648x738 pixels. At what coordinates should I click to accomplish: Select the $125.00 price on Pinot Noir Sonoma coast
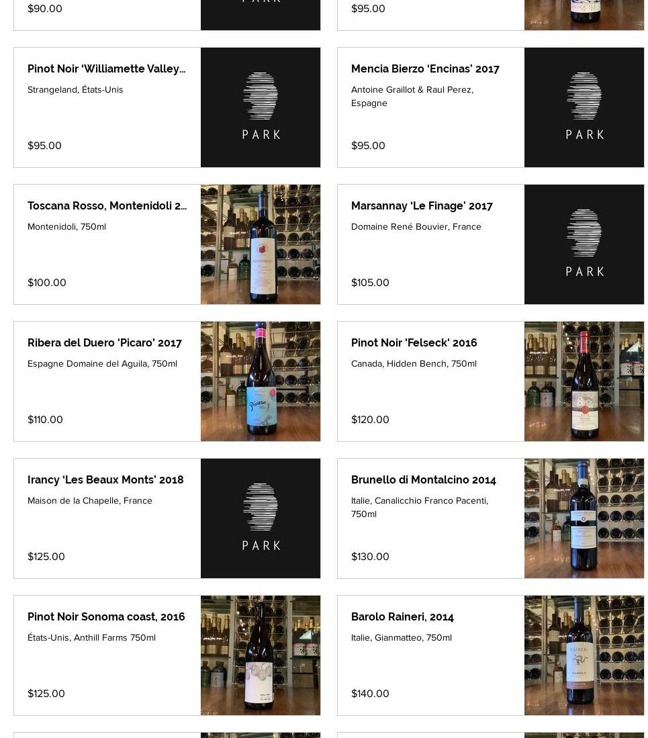(x=46, y=693)
